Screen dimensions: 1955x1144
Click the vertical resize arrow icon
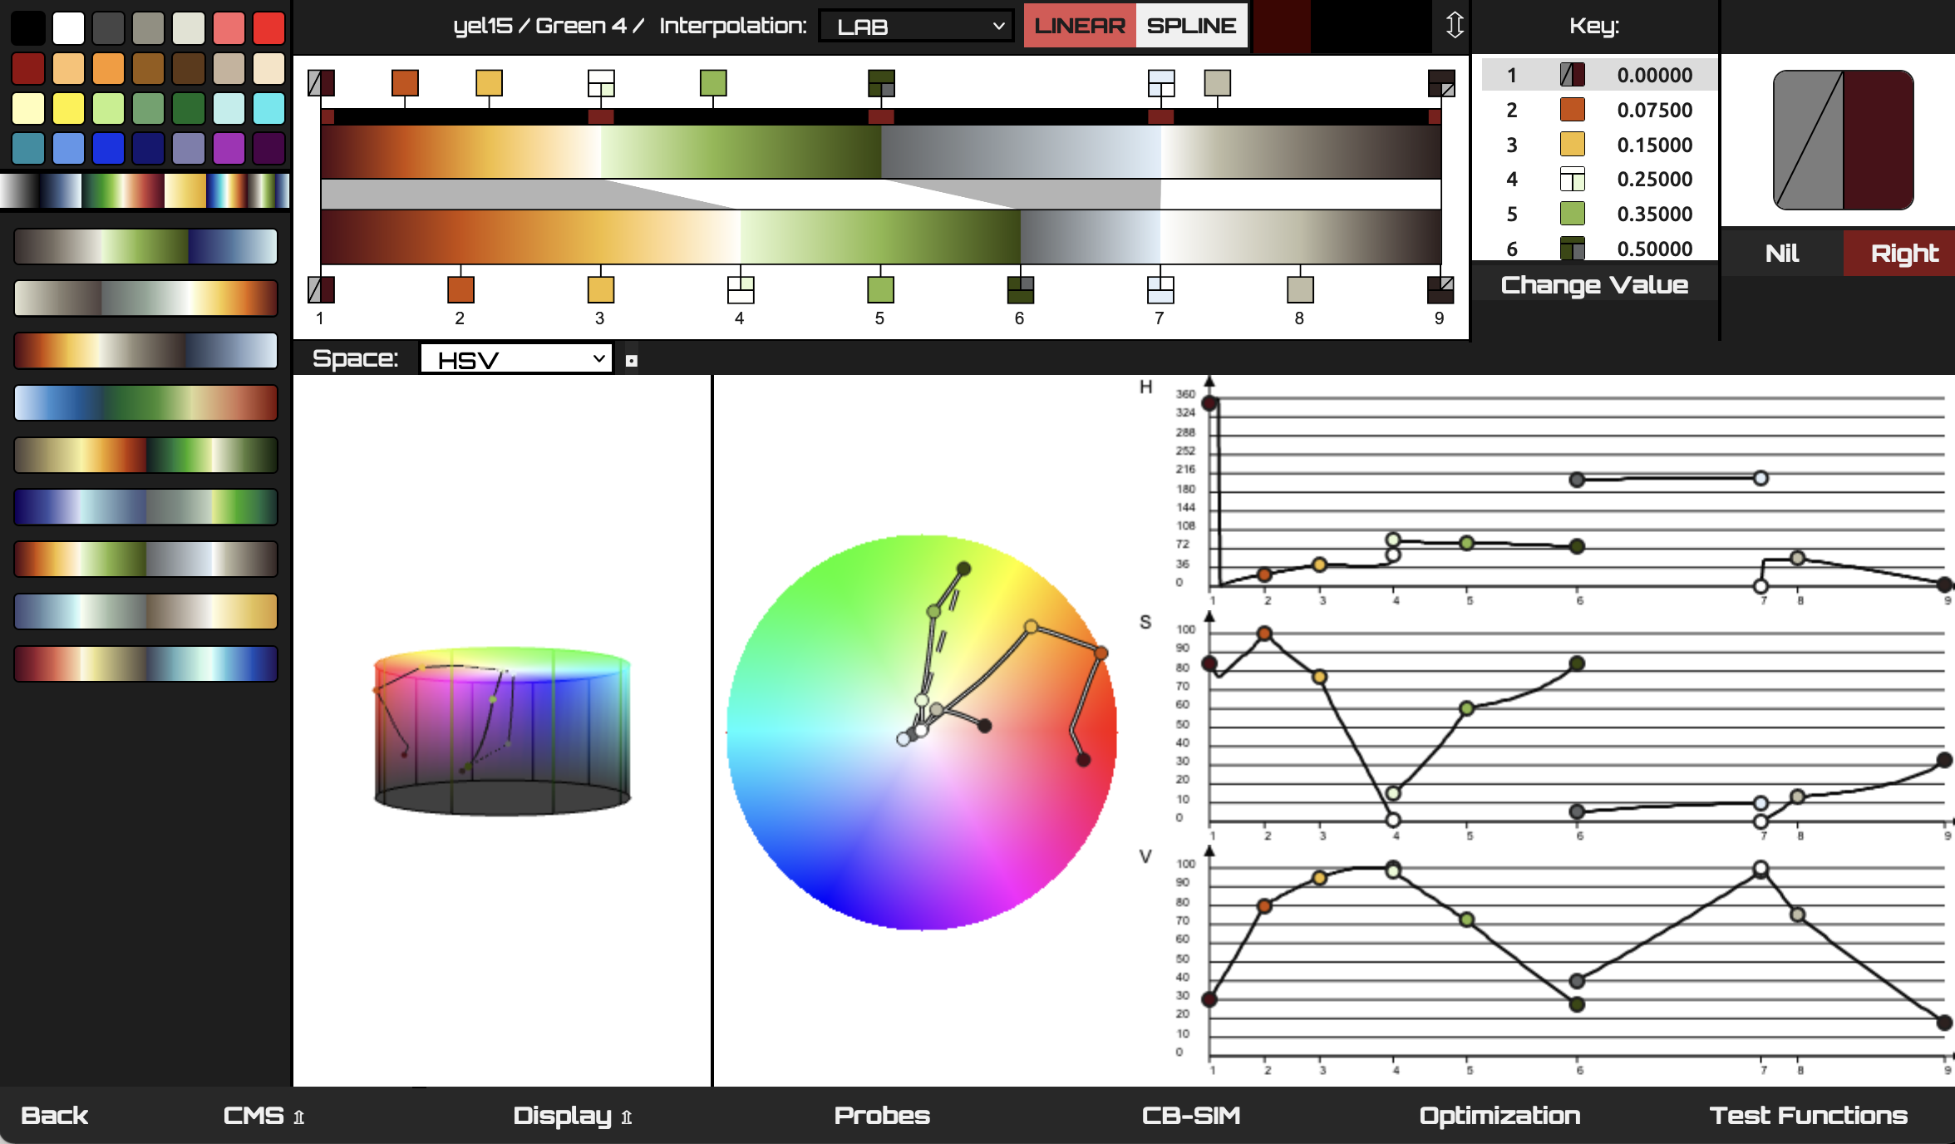click(x=1454, y=25)
